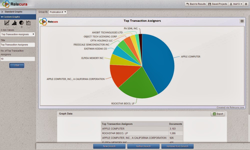
Task: Select the scatter plot graph icon
Action: [28, 23]
